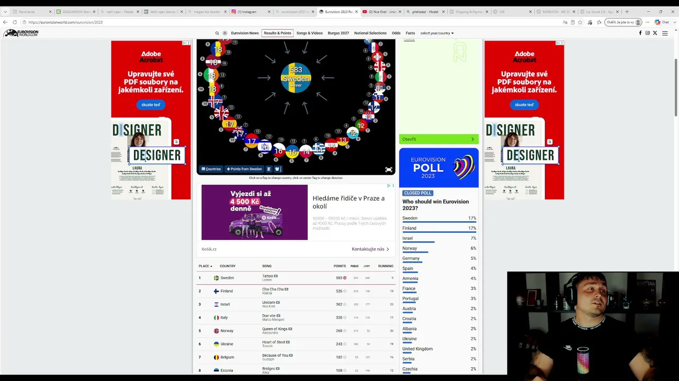
Task: Open the site search magnifier icon
Action: coord(217,33)
